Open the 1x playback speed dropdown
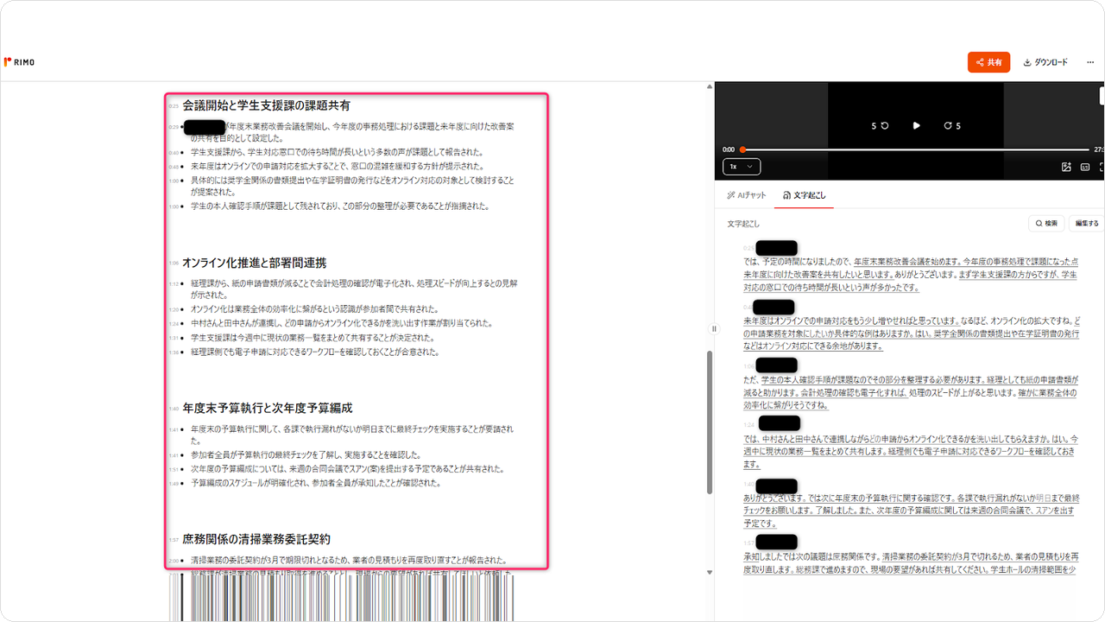The image size is (1105, 622). pos(742,166)
